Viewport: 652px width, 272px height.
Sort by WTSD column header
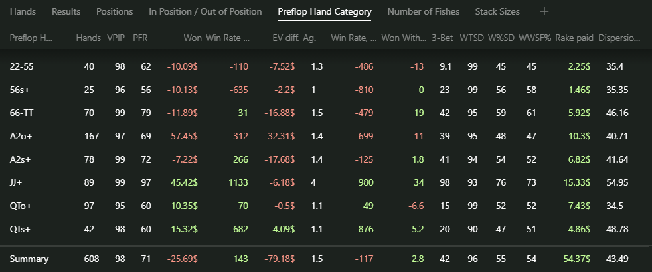pyautogui.click(x=472, y=38)
